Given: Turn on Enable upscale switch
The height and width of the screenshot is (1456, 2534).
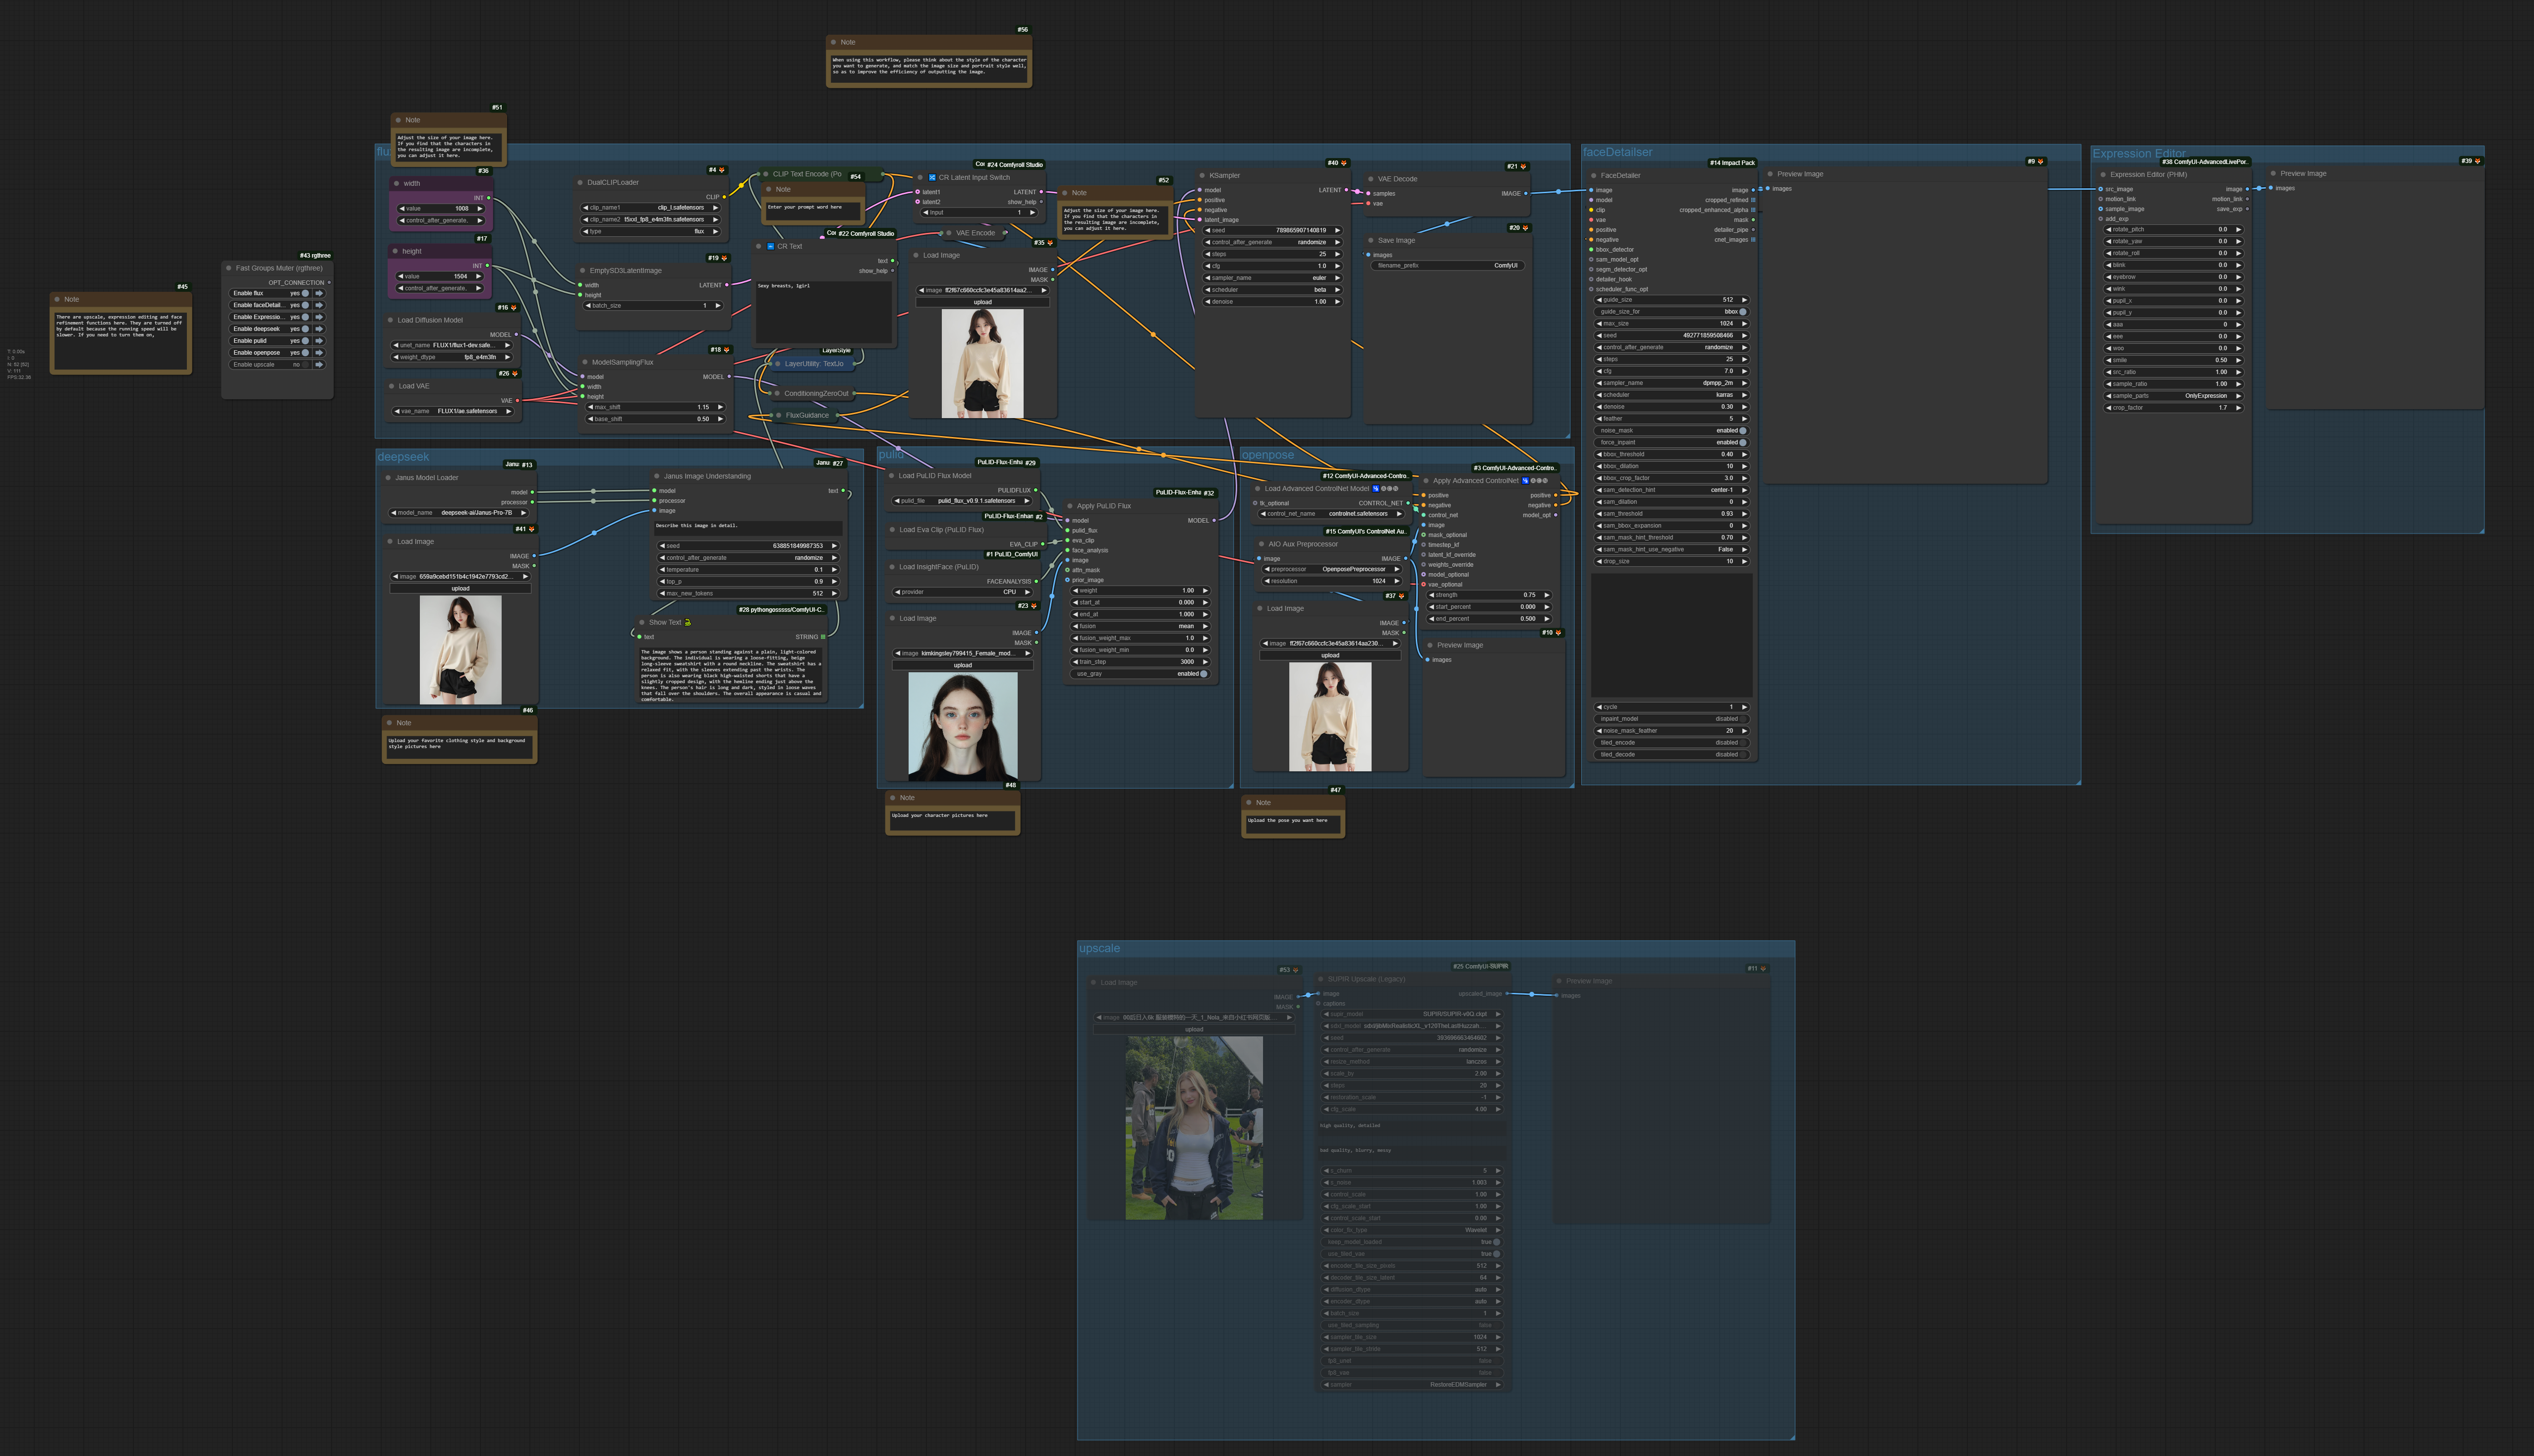Looking at the screenshot, I should (x=306, y=365).
